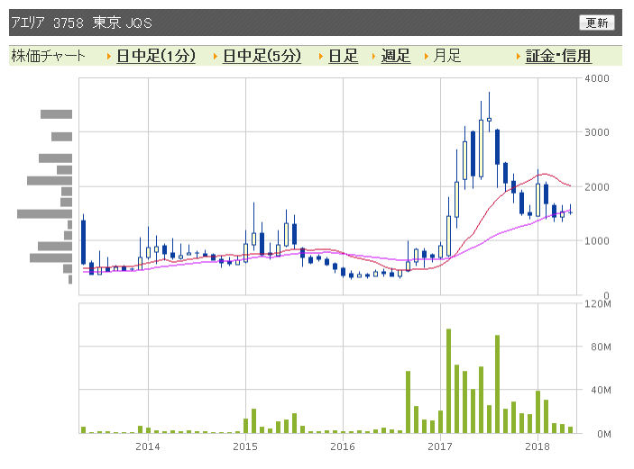
Task: Click orange arrow icon before 週足
Action: pyautogui.click(x=373, y=57)
